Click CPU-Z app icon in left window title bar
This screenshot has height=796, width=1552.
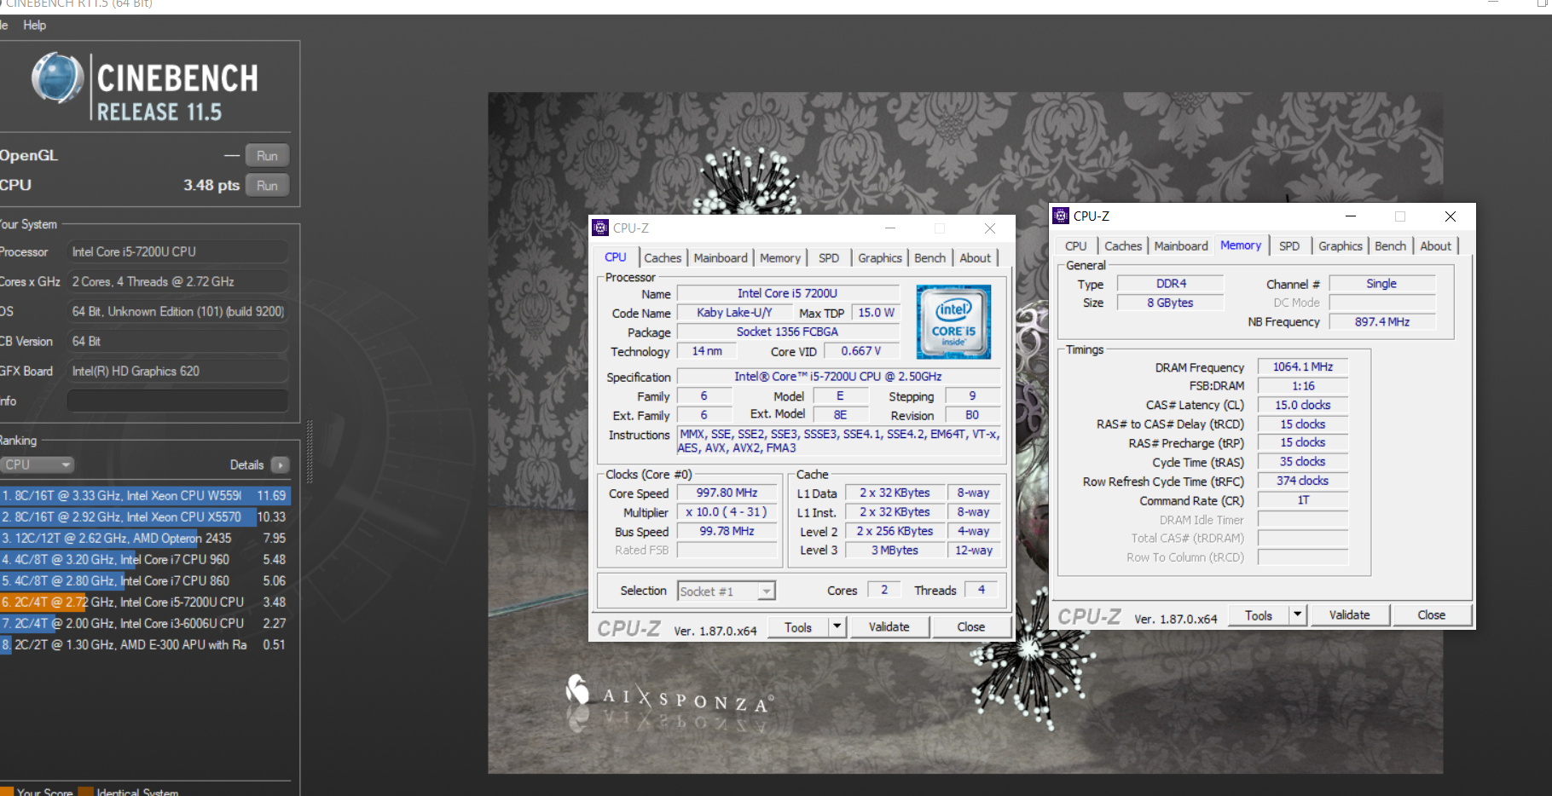coord(600,228)
